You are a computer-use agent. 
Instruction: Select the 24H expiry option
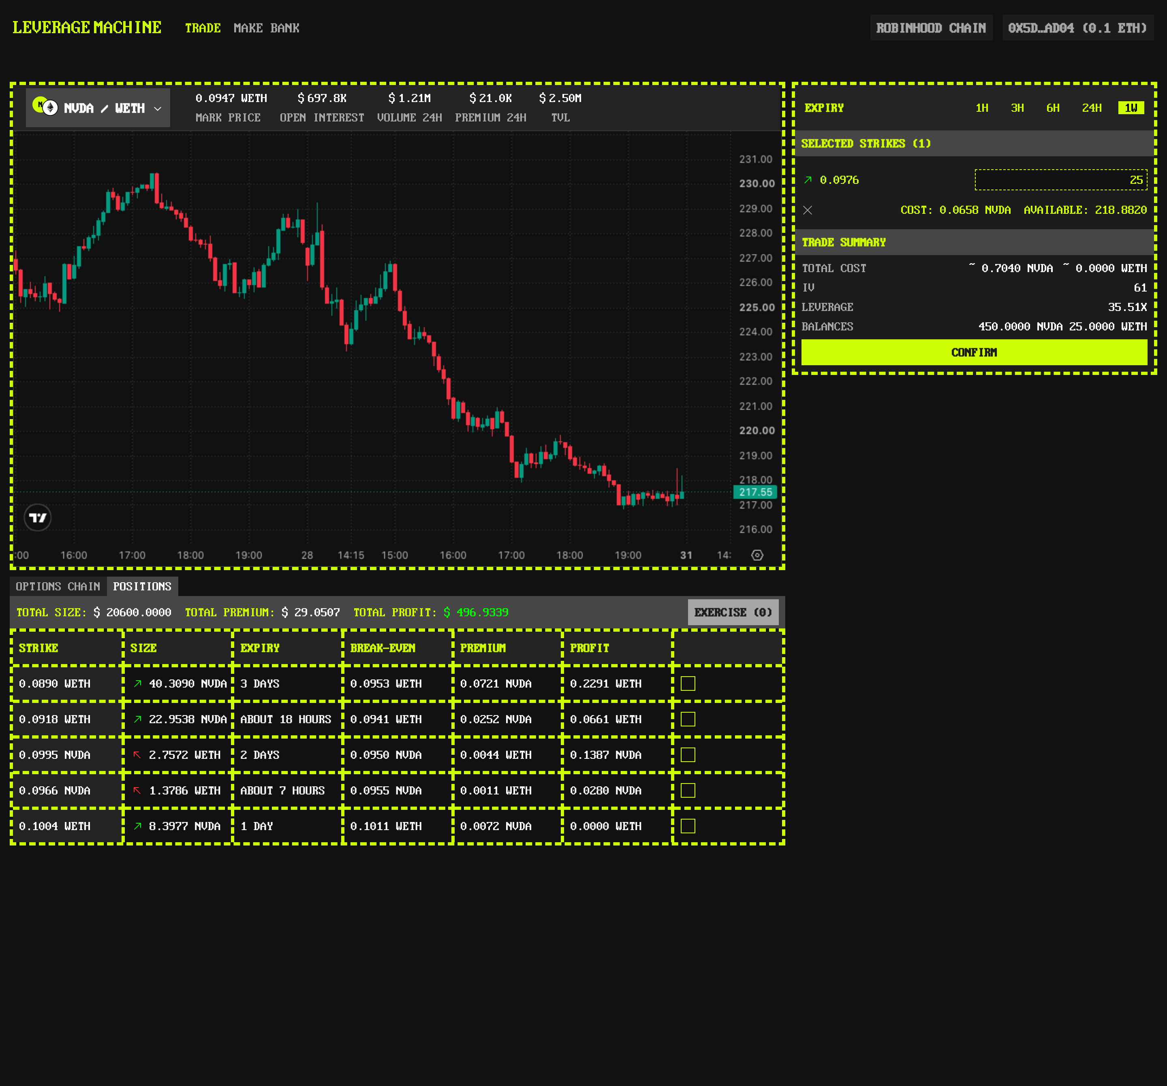tap(1092, 108)
